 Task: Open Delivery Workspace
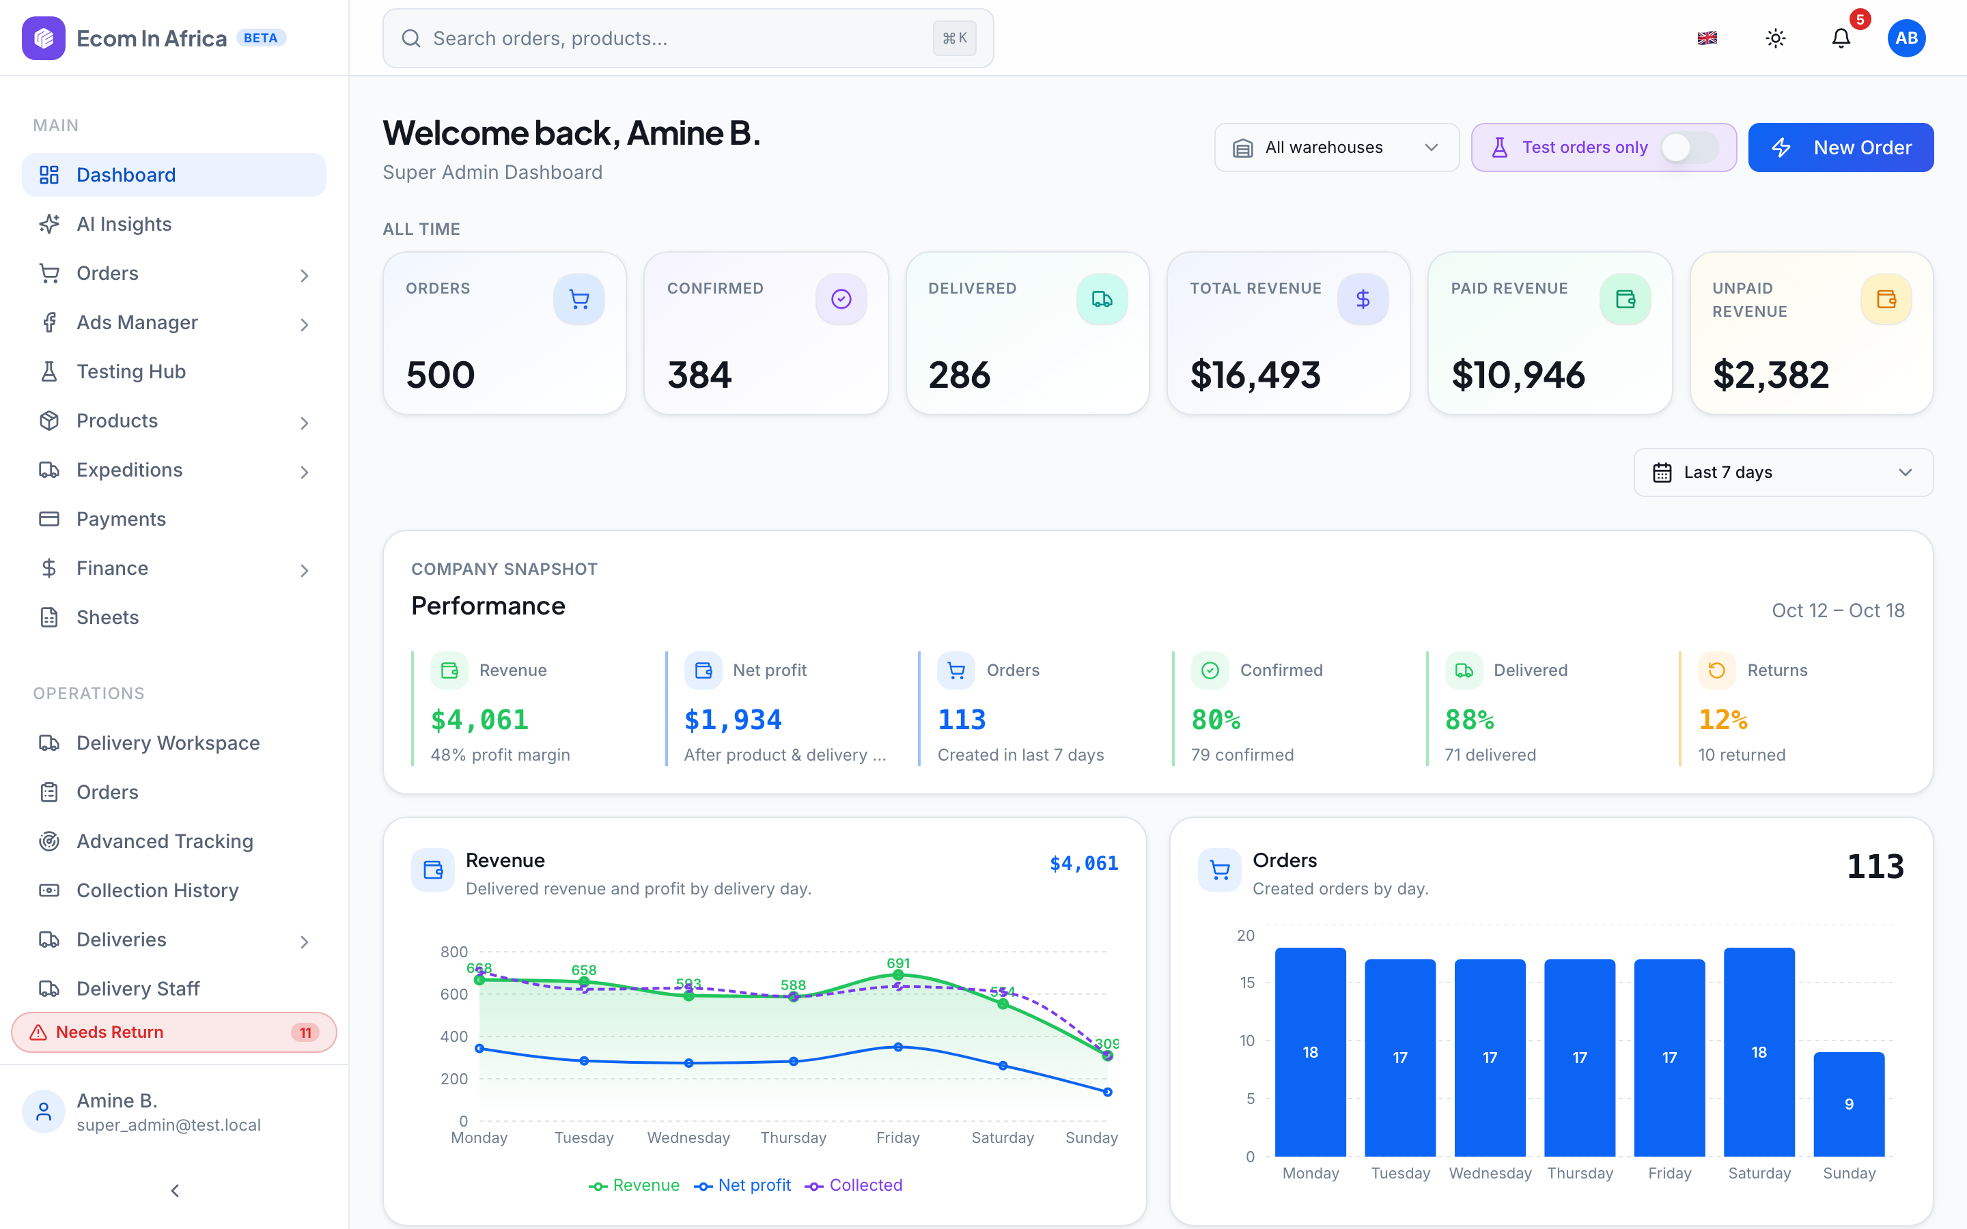click(x=174, y=743)
